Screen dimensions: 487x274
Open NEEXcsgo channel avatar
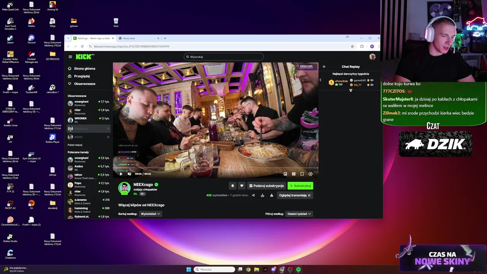(x=124, y=188)
